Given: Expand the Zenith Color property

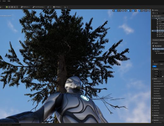Looking at the screenshot, I should click(x=153, y=106).
